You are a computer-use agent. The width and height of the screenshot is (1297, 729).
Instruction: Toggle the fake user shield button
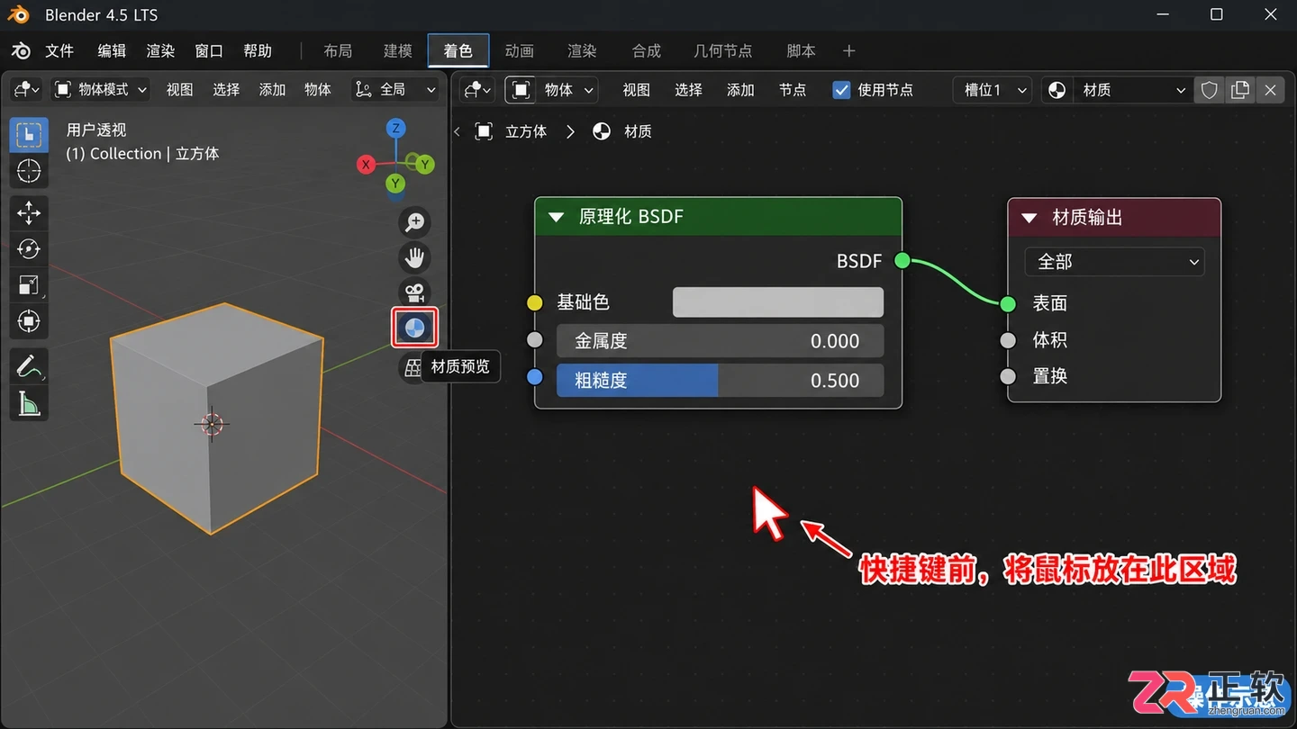tap(1210, 90)
